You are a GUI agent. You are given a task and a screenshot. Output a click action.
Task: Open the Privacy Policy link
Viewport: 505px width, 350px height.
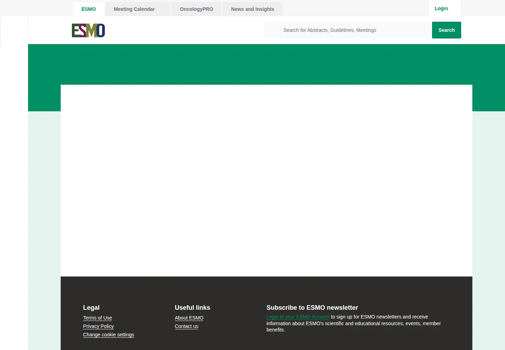(99, 326)
